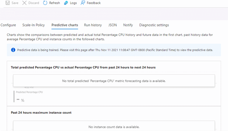The height and width of the screenshot is (131, 228).
Task: Click the Logs icon
Action: (66, 3)
